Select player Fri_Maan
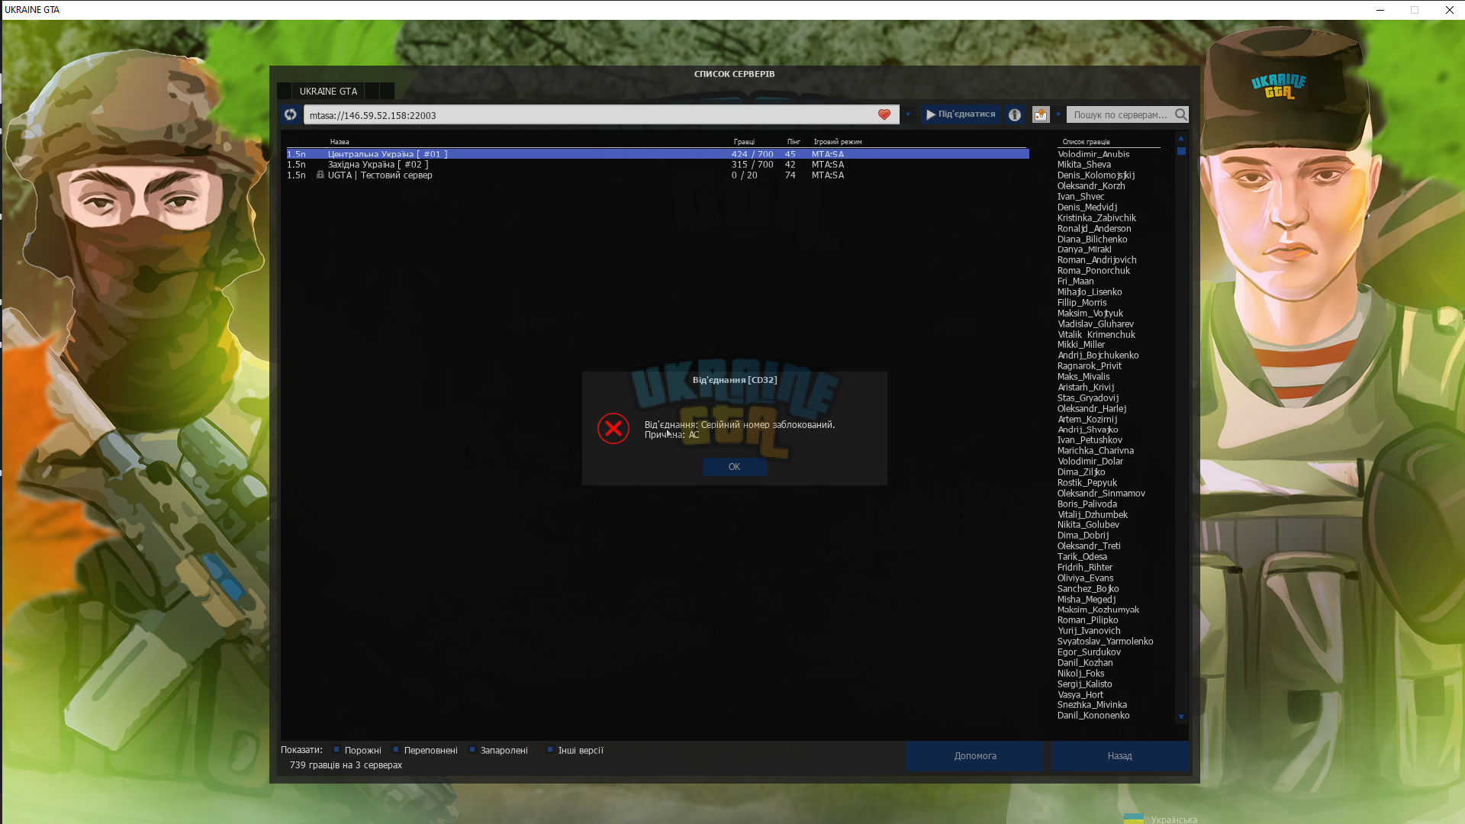The image size is (1465, 824). (1075, 282)
